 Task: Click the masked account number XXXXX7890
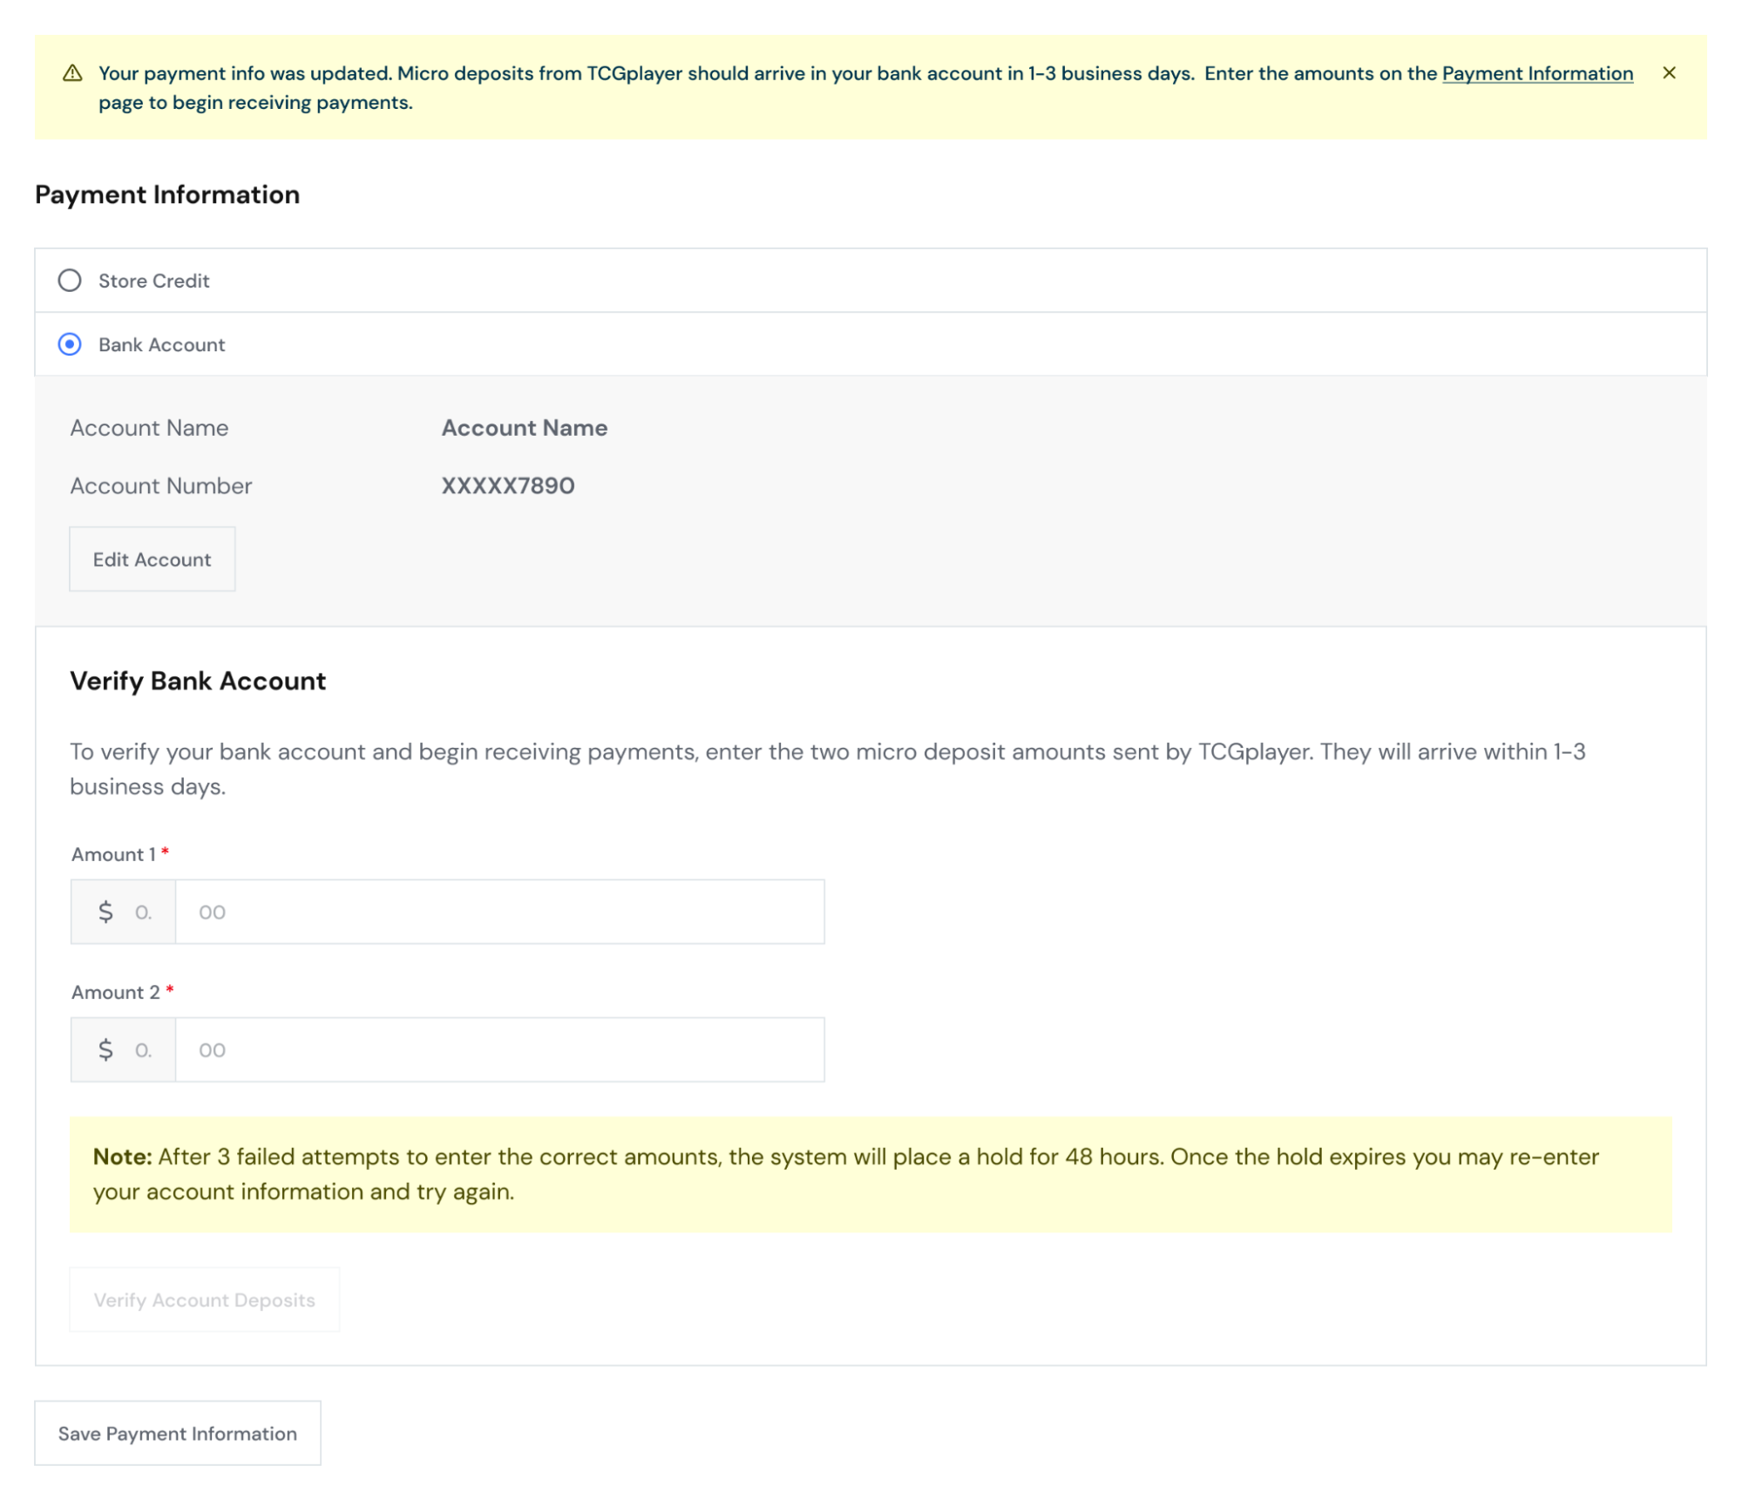507,485
